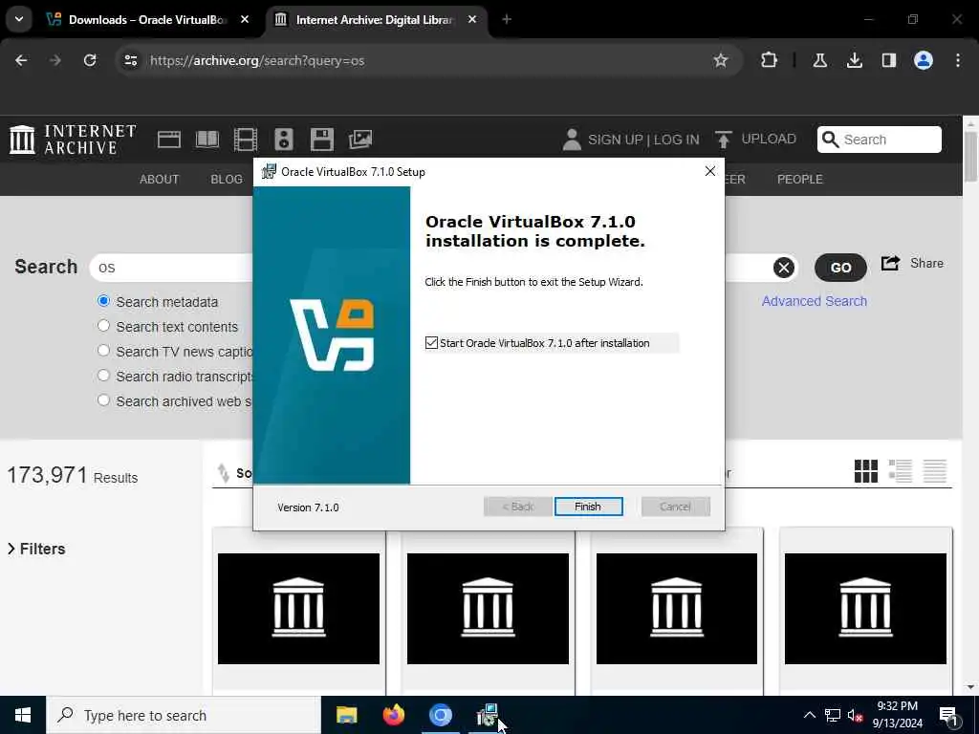Toggle sort direction arrows icon
This screenshot has width=979, height=734.
pos(223,473)
